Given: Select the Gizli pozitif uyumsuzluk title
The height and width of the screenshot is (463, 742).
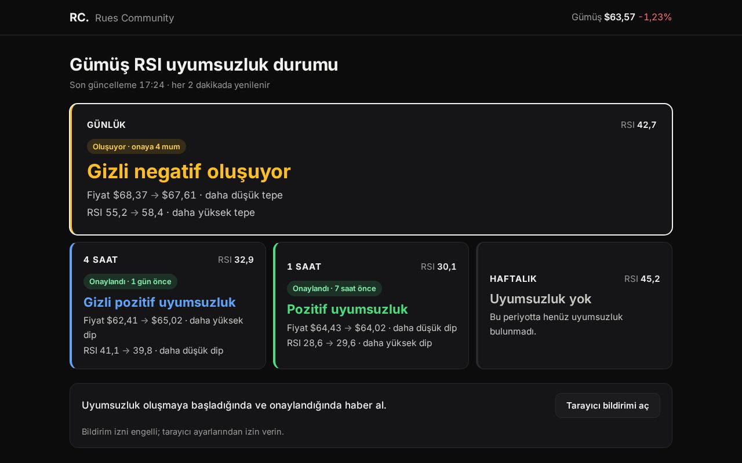Looking at the screenshot, I should 159,302.
